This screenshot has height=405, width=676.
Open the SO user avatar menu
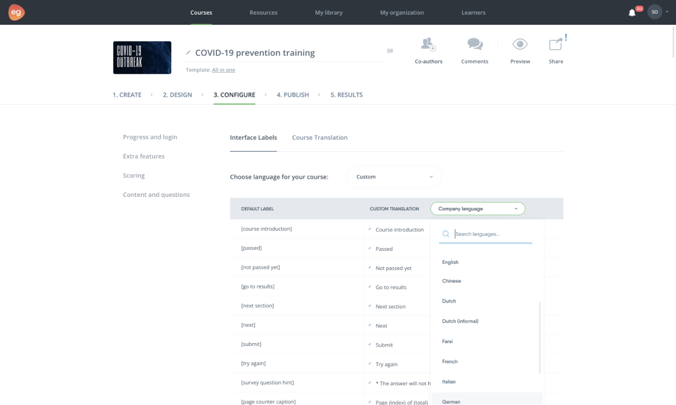pyautogui.click(x=655, y=12)
